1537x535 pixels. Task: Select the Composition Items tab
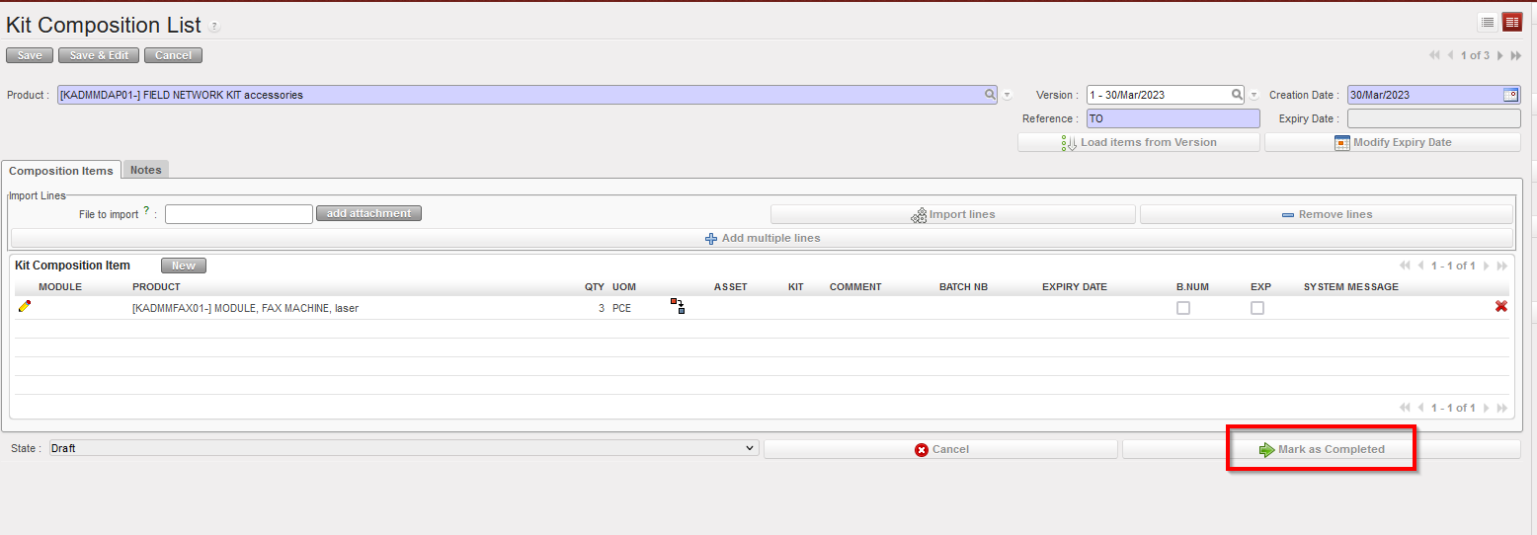point(61,171)
